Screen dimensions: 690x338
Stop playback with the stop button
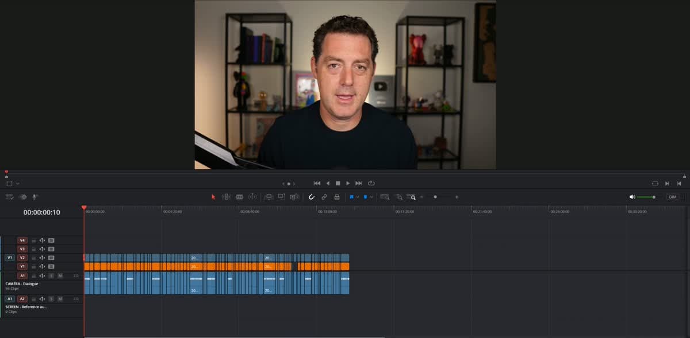338,183
